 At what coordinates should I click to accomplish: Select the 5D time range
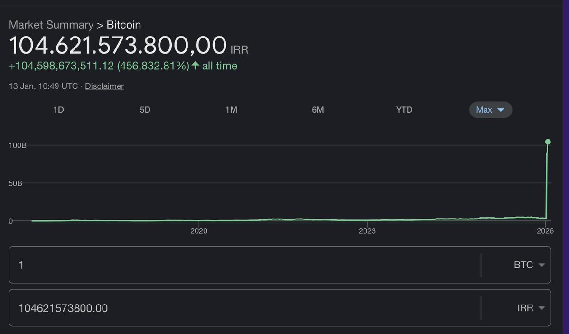145,110
